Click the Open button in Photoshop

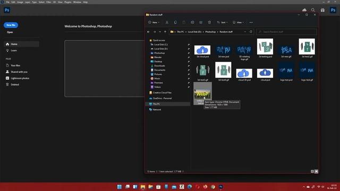tap(10, 32)
